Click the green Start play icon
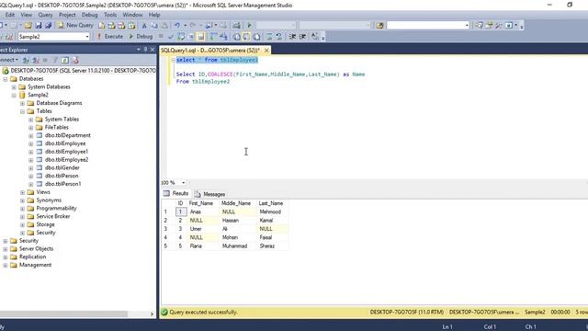 tap(249, 25)
